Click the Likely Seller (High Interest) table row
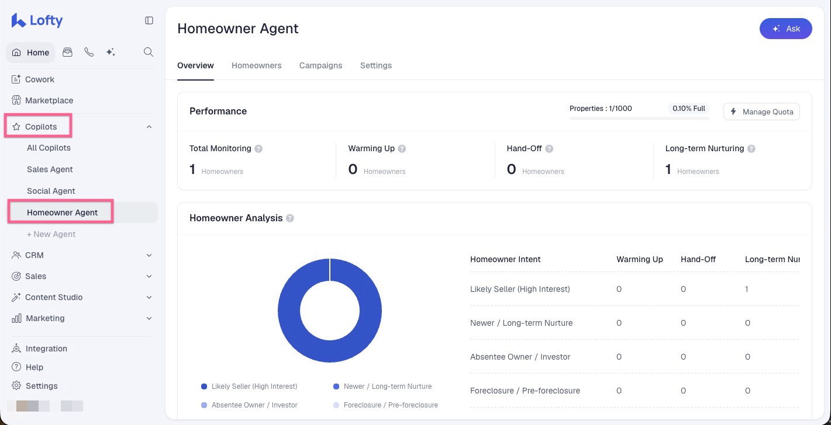831x425 pixels. [634, 289]
